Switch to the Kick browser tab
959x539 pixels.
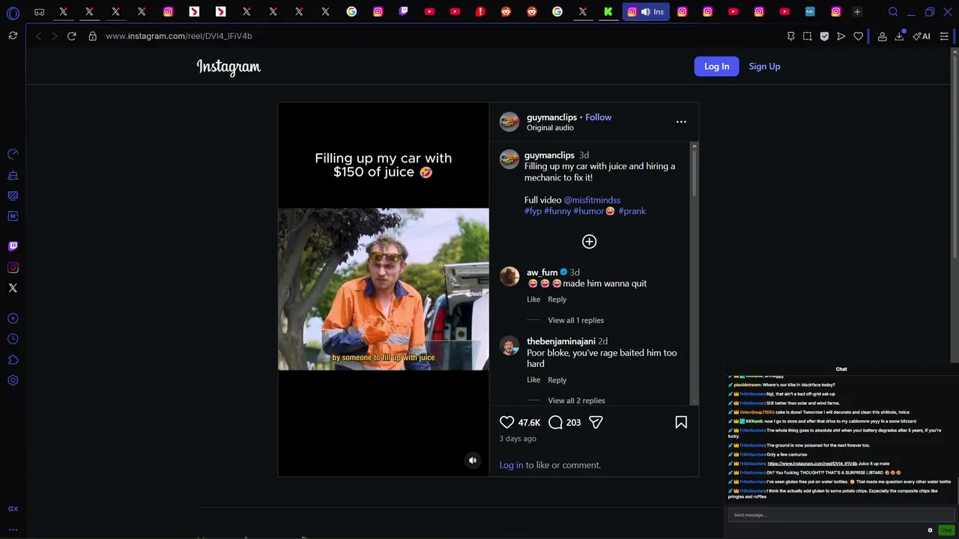coord(608,12)
